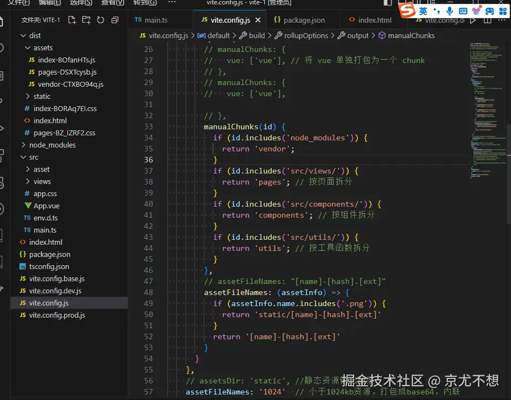
Task: Switch to the index.html editor tab
Action: pos(374,20)
